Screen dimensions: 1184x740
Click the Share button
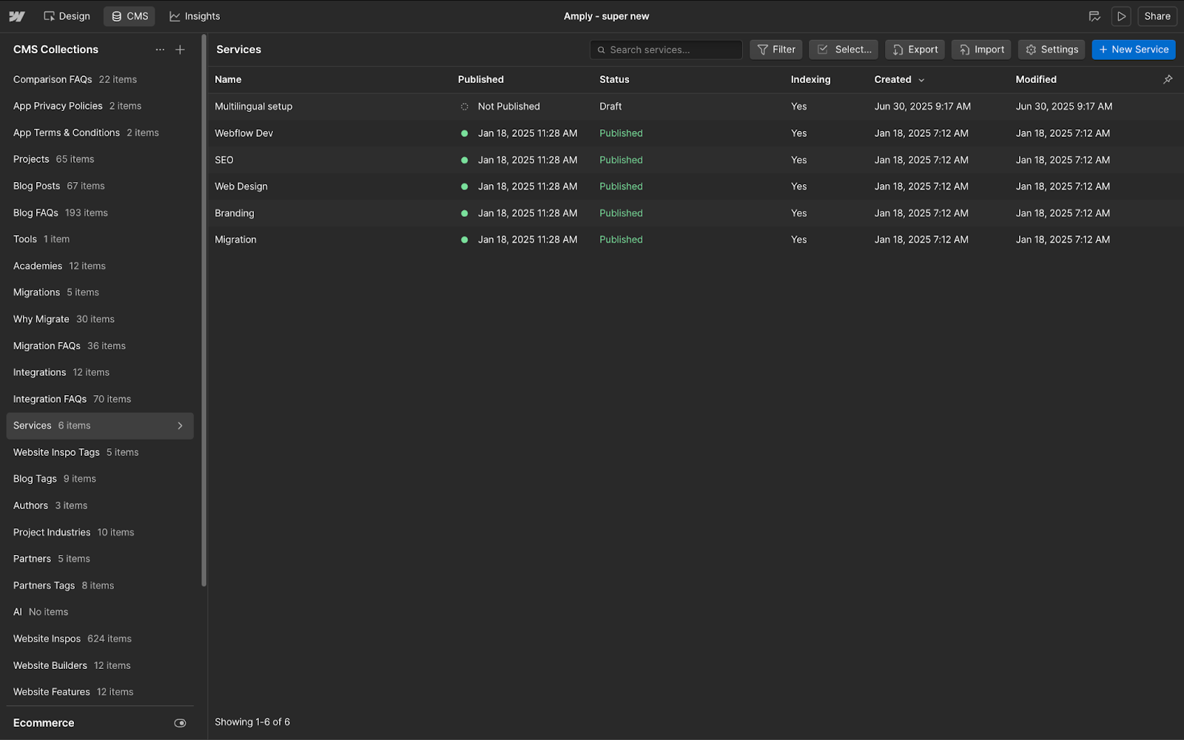coord(1157,16)
